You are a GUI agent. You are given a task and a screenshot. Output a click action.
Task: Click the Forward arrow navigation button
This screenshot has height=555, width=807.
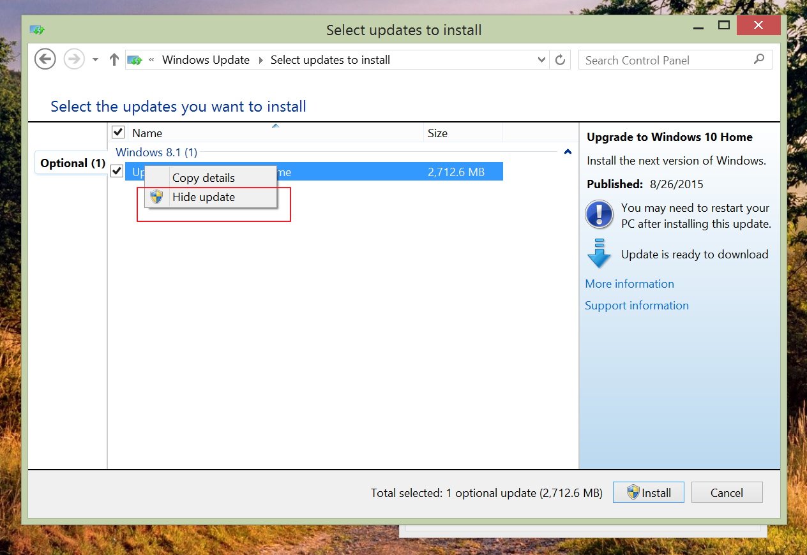(74, 59)
